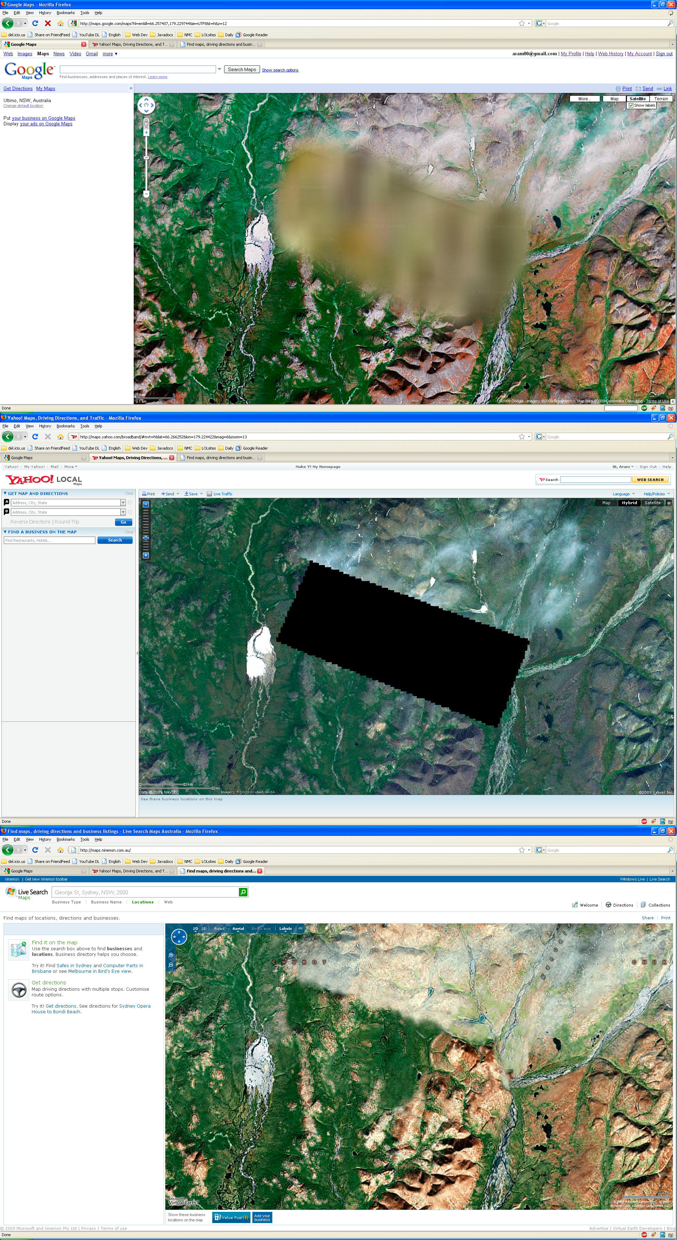Click the Yahoo map zoom-in plus button
Viewport: 677px width, 1240px height.
pyautogui.click(x=146, y=556)
